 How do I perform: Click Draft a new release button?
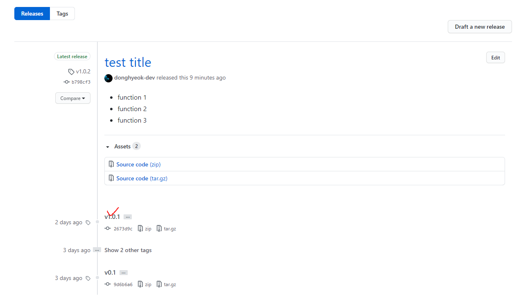coord(480,27)
